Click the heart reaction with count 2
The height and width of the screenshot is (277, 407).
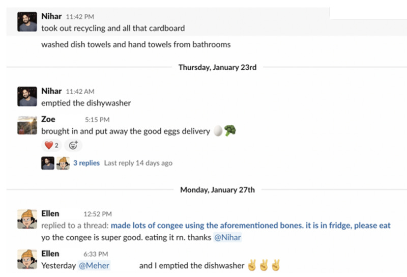tap(51, 145)
